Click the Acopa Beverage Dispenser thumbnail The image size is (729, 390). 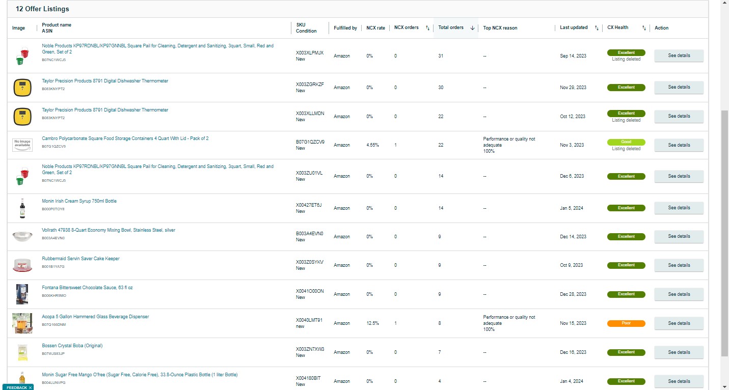coord(22,323)
